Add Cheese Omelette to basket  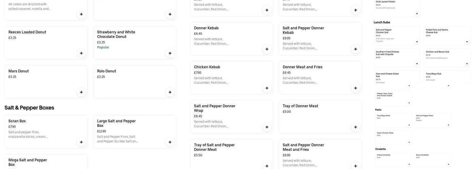409,164
